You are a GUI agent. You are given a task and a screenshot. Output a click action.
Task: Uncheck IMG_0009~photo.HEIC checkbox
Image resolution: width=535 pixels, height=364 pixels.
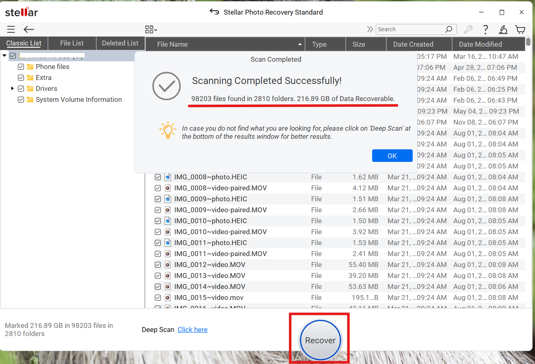pyautogui.click(x=158, y=199)
